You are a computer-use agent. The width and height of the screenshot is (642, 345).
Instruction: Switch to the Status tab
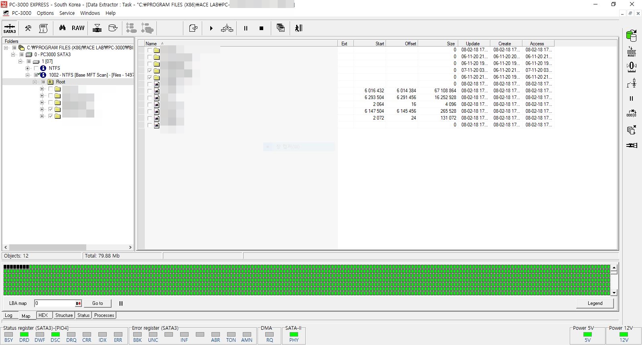(x=83, y=315)
